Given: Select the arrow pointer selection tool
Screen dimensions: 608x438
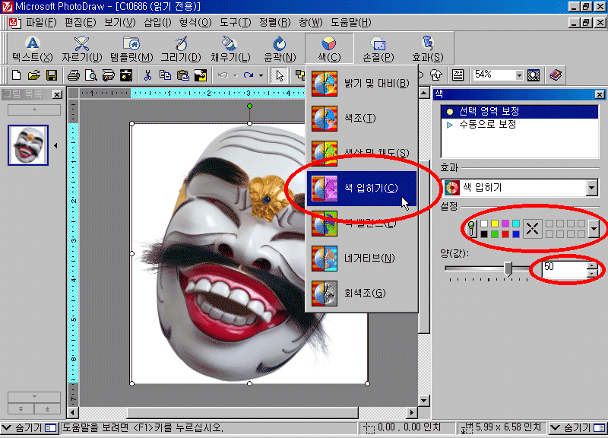Looking at the screenshot, I should (279, 75).
